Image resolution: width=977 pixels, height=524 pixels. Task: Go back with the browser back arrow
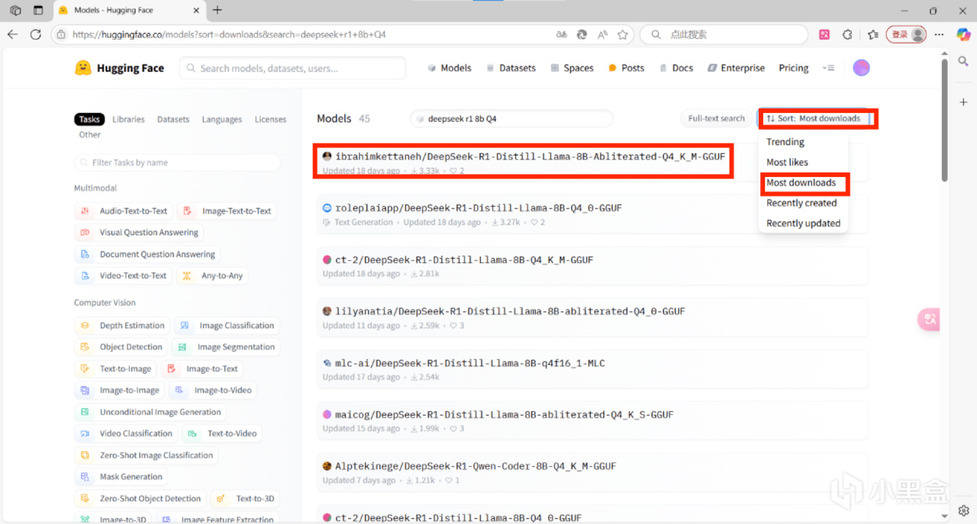pyautogui.click(x=12, y=34)
